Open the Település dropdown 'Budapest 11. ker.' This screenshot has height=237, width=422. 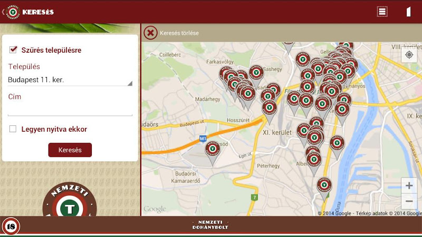[x=70, y=80]
